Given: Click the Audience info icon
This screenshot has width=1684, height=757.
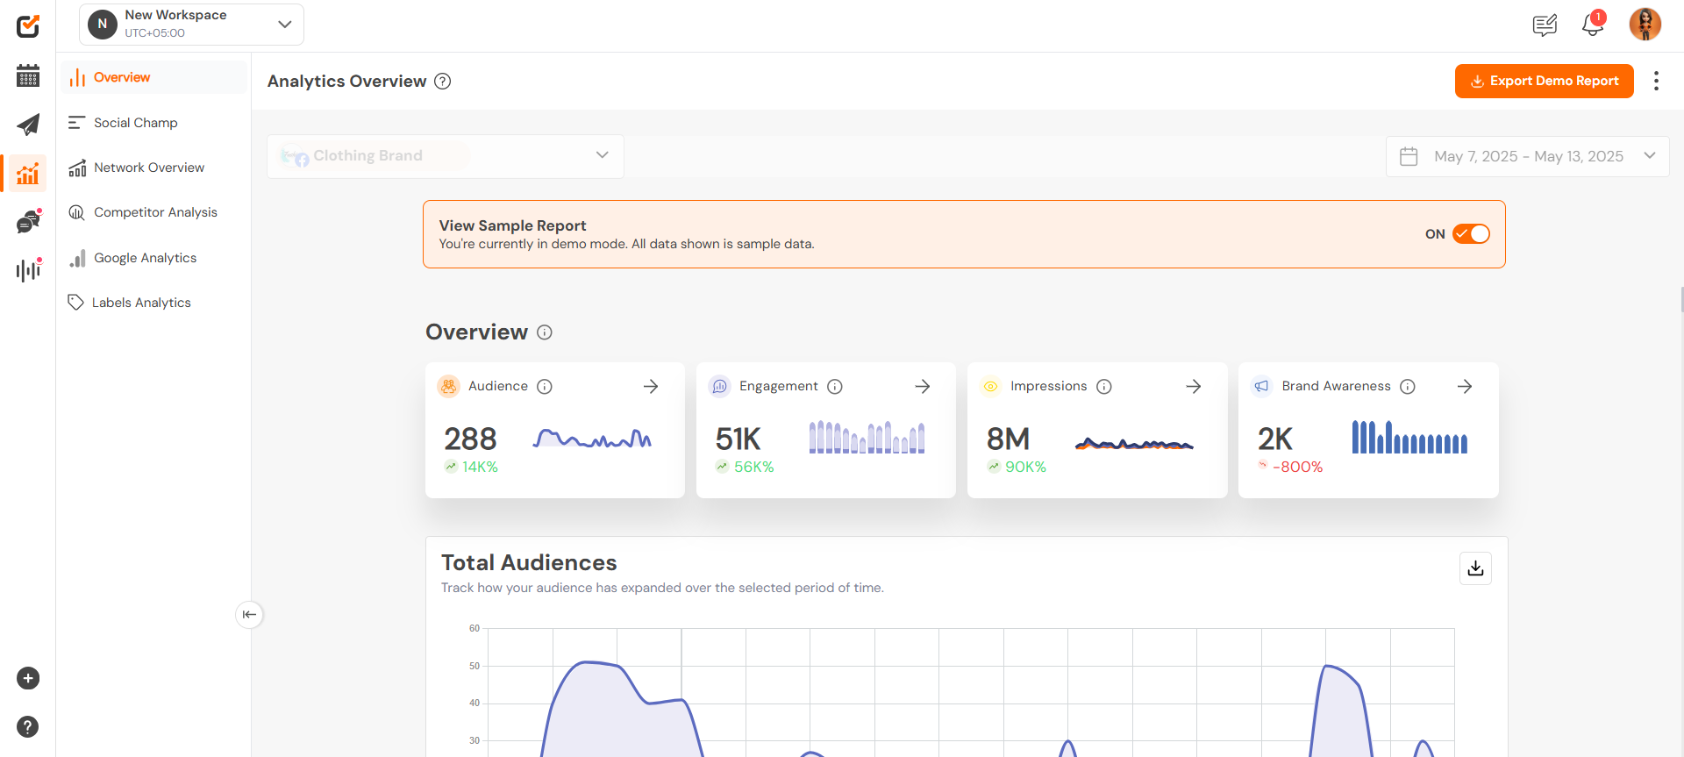Looking at the screenshot, I should [545, 387].
